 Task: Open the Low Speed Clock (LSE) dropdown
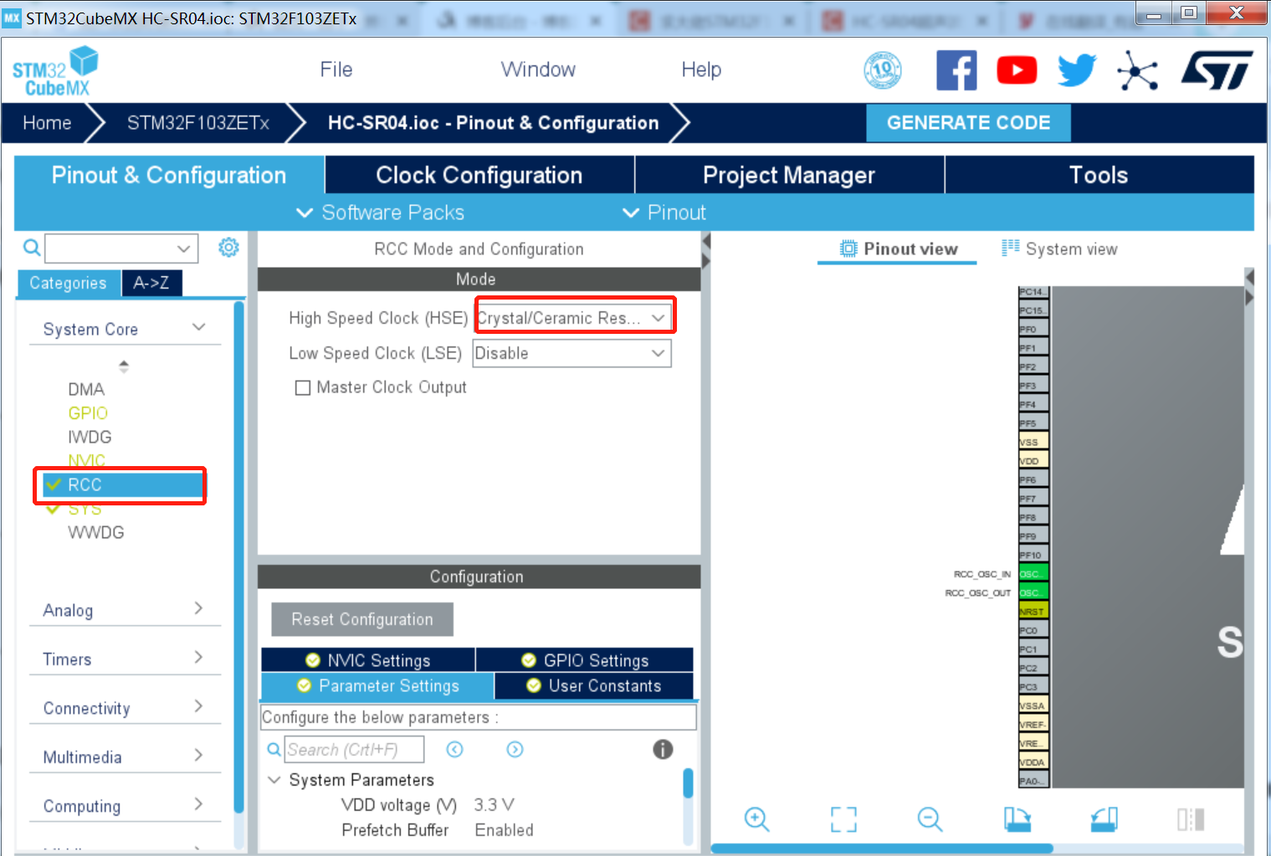point(571,353)
